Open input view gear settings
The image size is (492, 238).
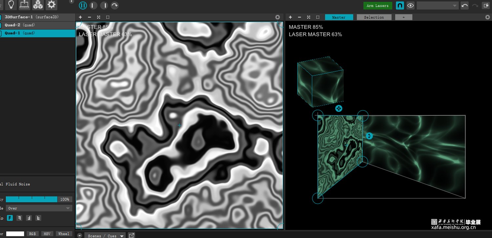[x=277, y=17]
